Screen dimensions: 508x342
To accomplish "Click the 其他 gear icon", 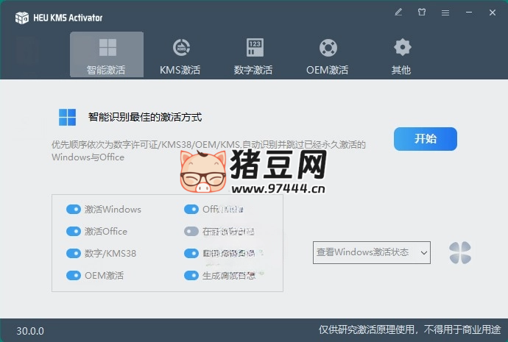I will click(x=401, y=49).
